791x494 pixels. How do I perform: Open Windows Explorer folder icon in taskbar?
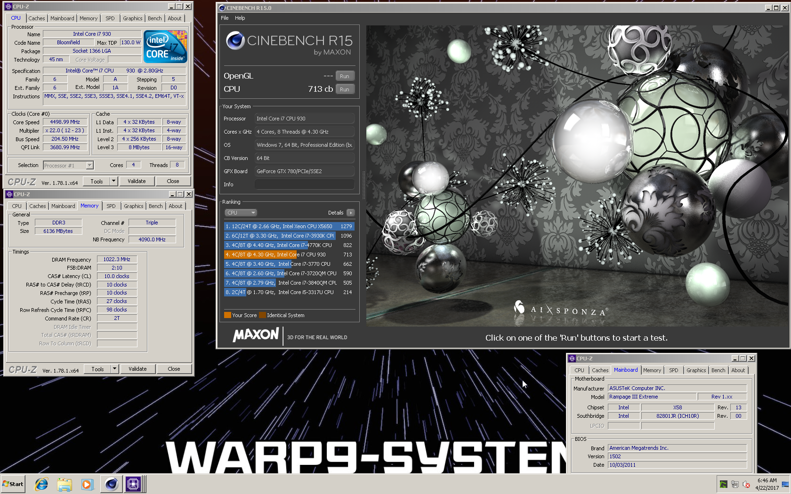pyautogui.click(x=65, y=484)
